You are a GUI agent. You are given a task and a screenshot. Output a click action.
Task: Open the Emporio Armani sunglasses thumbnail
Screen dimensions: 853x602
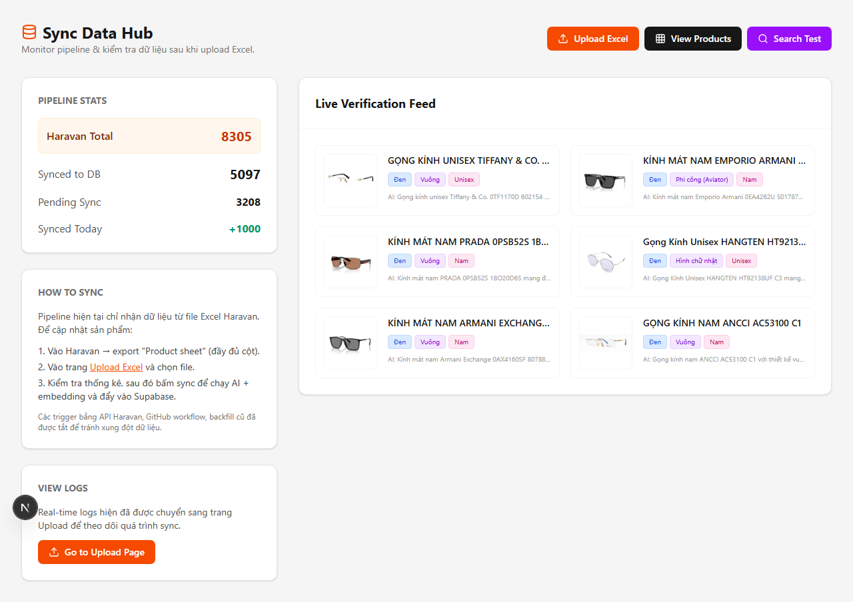[x=606, y=180]
